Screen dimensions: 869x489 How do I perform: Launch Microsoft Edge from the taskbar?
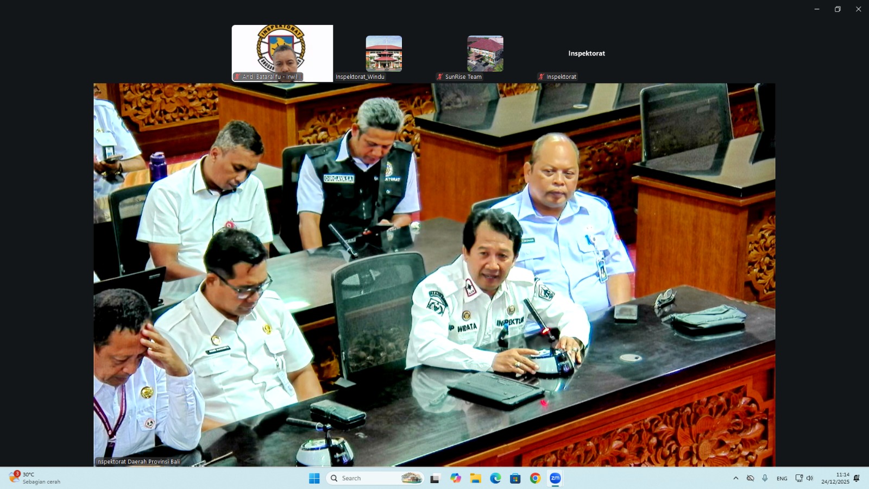(495, 478)
